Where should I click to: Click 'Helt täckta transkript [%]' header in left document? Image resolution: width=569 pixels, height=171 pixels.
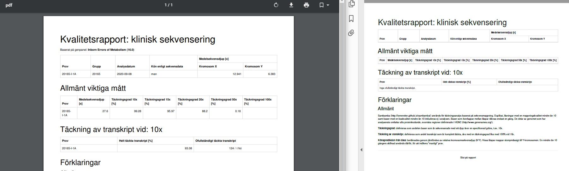point(136,141)
